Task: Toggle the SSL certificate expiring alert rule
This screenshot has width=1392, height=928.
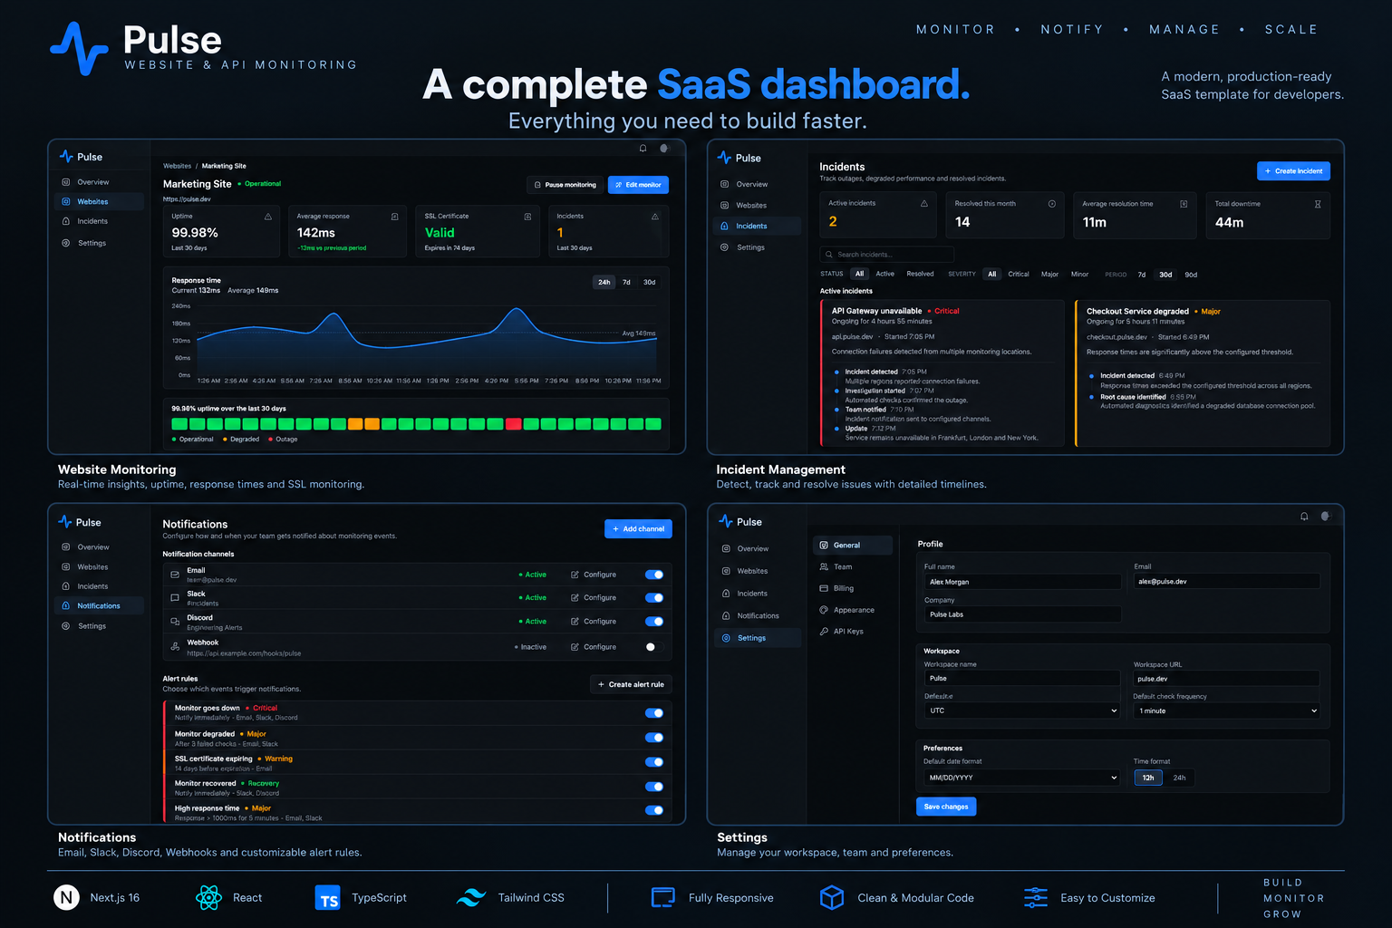Action: click(x=654, y=762)
